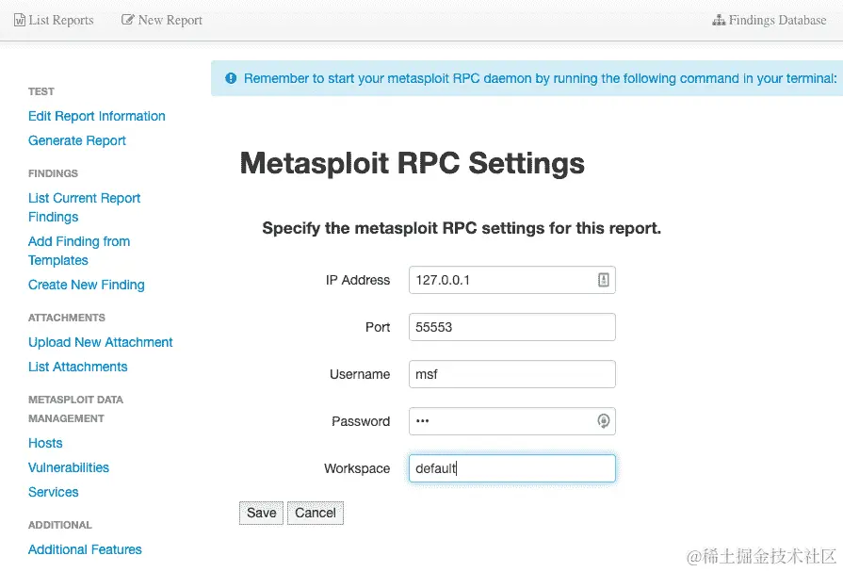This screenshot has height=572, width=843.
Task: Open Hosts under Metasploit Data Management
Action: coord(45,444)
